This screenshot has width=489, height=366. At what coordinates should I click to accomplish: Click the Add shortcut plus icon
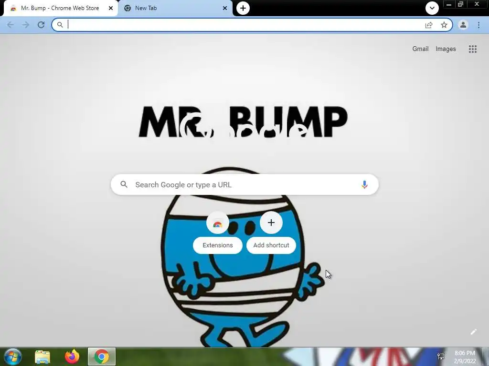(271, 223)
